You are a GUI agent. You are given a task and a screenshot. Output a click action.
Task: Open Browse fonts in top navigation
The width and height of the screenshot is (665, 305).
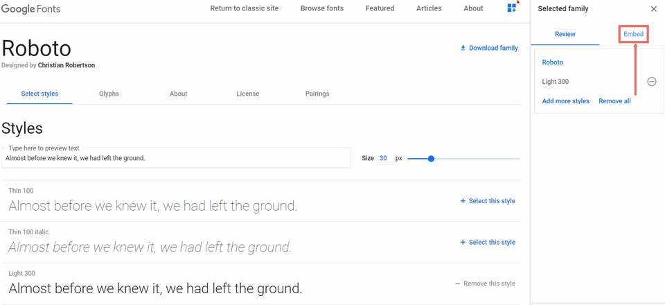pyautogui.click(x=321, y=8)
